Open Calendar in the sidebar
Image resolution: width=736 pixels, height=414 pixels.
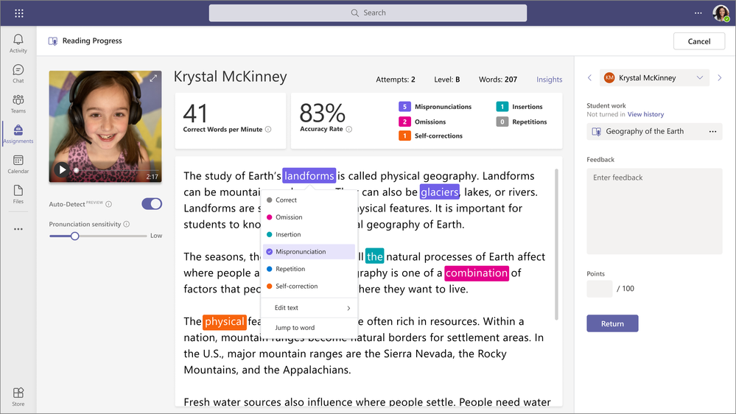pyautogui.click(x=18, y=164)
